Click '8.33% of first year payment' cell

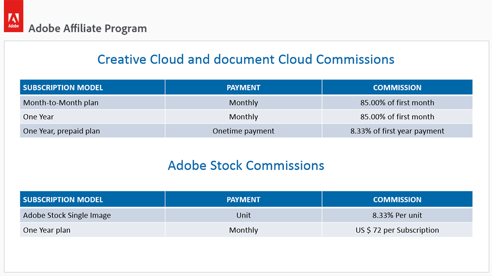[397, 131]
